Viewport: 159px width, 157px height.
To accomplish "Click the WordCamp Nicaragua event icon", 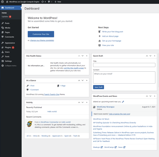I will pyautogui.click(x=94, y=107).
